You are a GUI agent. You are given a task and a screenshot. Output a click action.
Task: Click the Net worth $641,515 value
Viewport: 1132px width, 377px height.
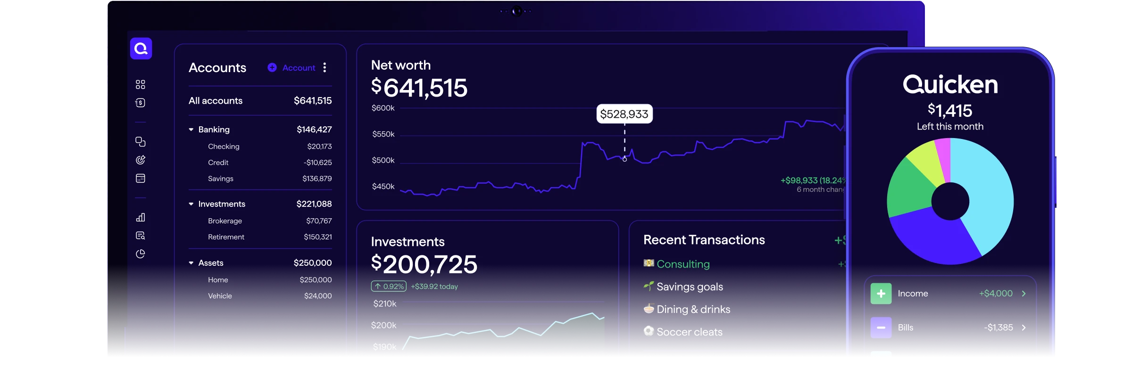419,88
